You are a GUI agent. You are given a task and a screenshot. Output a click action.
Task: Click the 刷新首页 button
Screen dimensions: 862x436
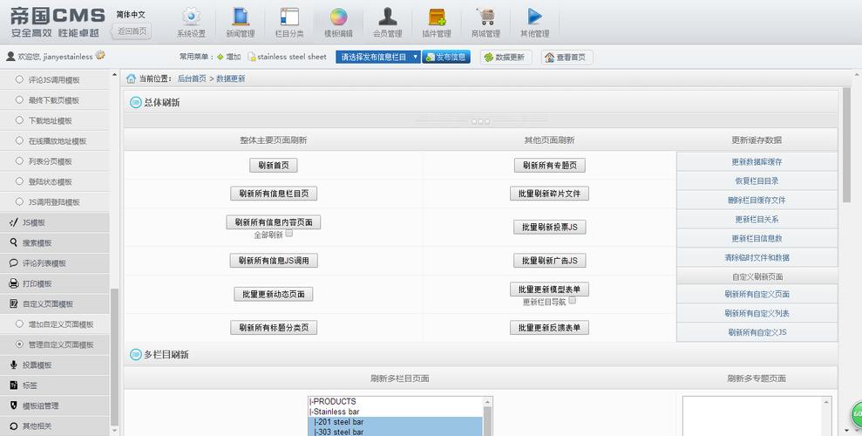pyautogui.click(x=273, y=165)
